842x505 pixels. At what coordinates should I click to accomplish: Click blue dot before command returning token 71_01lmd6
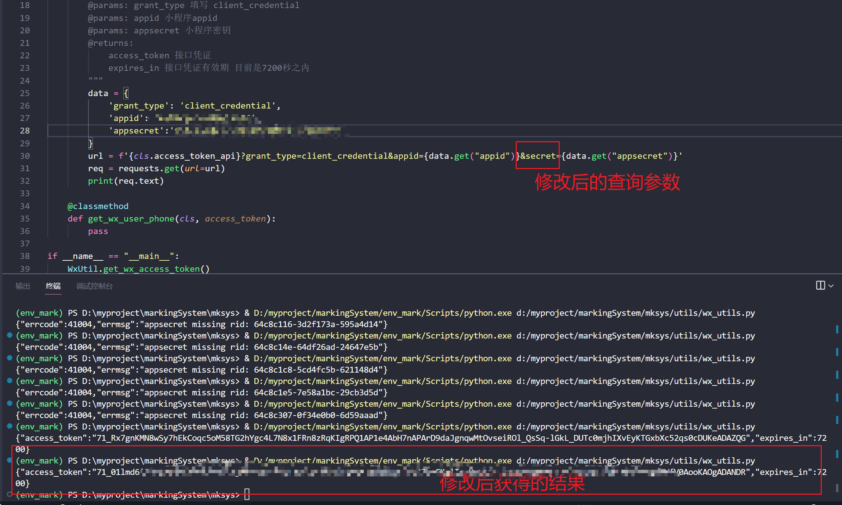[10, 460]
